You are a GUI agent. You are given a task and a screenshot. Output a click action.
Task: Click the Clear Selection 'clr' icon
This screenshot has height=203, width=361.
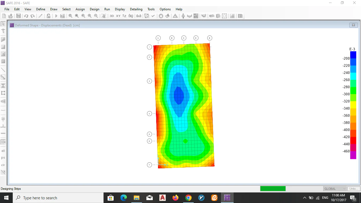[x=3, y=165]
